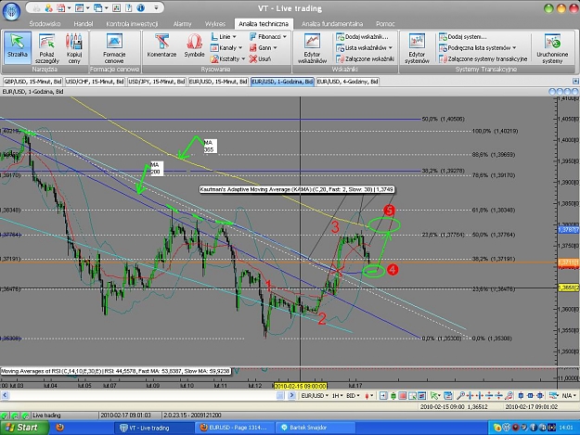
Task: Open Analiza fundamentalna ribbon tab
Action: [332, 24]
